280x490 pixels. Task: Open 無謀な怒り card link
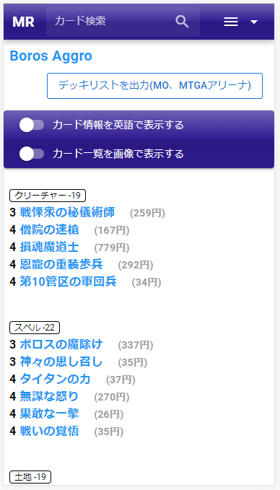[49, 397]
